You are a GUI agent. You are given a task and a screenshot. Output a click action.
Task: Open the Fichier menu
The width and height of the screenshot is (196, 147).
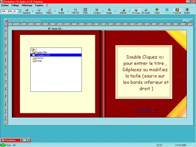pyautogui.click(x=5, y=5)
